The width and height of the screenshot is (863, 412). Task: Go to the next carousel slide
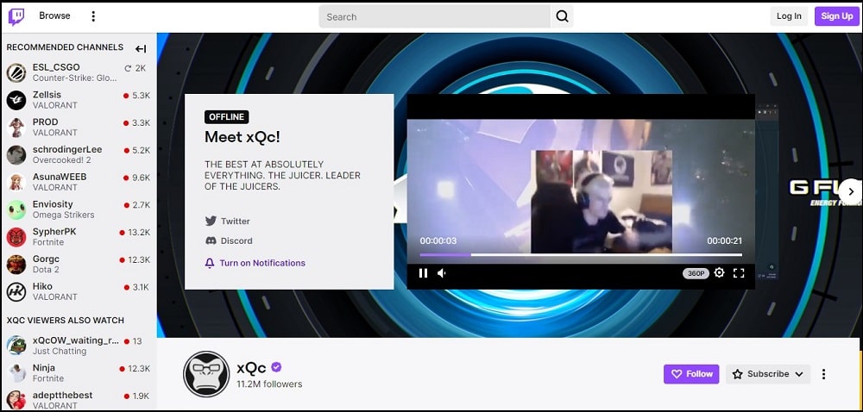click(851, 191)
